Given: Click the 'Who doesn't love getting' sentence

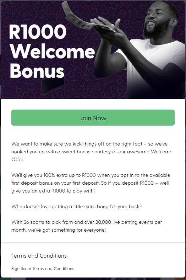Looking at the screenshot, I should [77, 206].
